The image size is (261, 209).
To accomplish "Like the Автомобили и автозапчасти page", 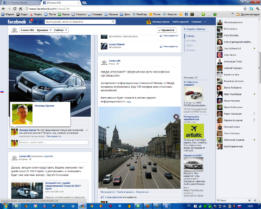I will click(169, 36).
